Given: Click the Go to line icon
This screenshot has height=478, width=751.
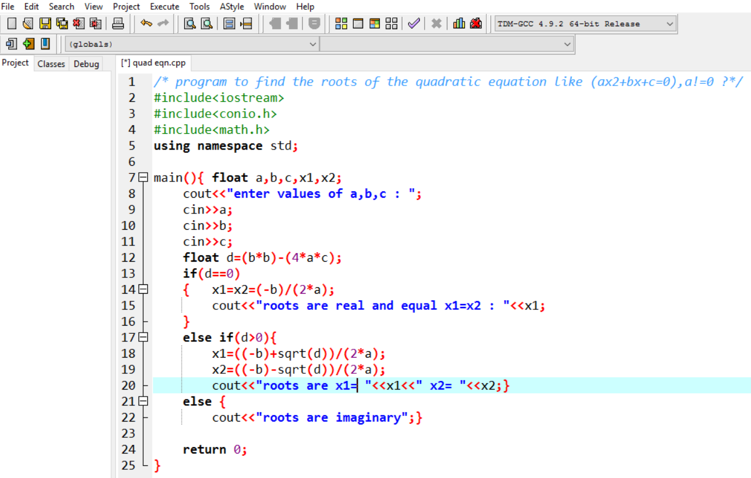Looking at the screenshot, I should click(246, 24).
